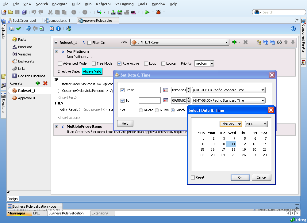Screen dimensions: 307x223
Task: Enable the Loop checkbox
Action: [x=146, y=64]
